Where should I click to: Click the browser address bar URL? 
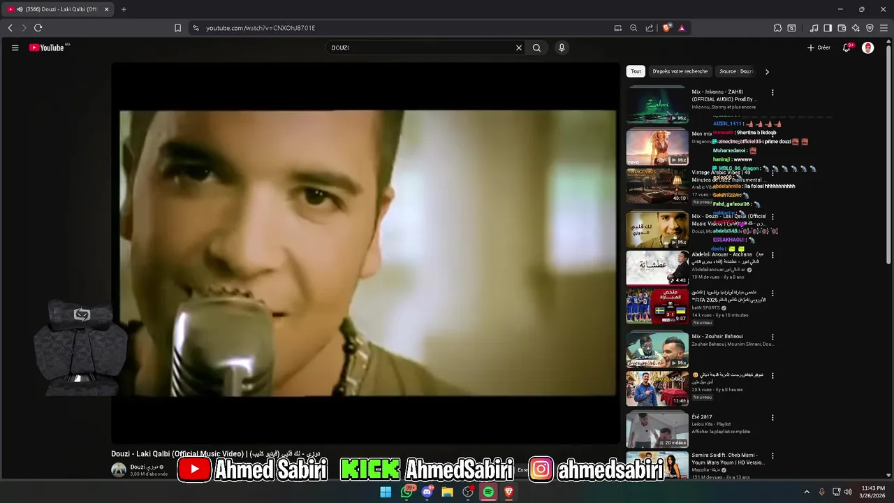[x=261, y=28]
